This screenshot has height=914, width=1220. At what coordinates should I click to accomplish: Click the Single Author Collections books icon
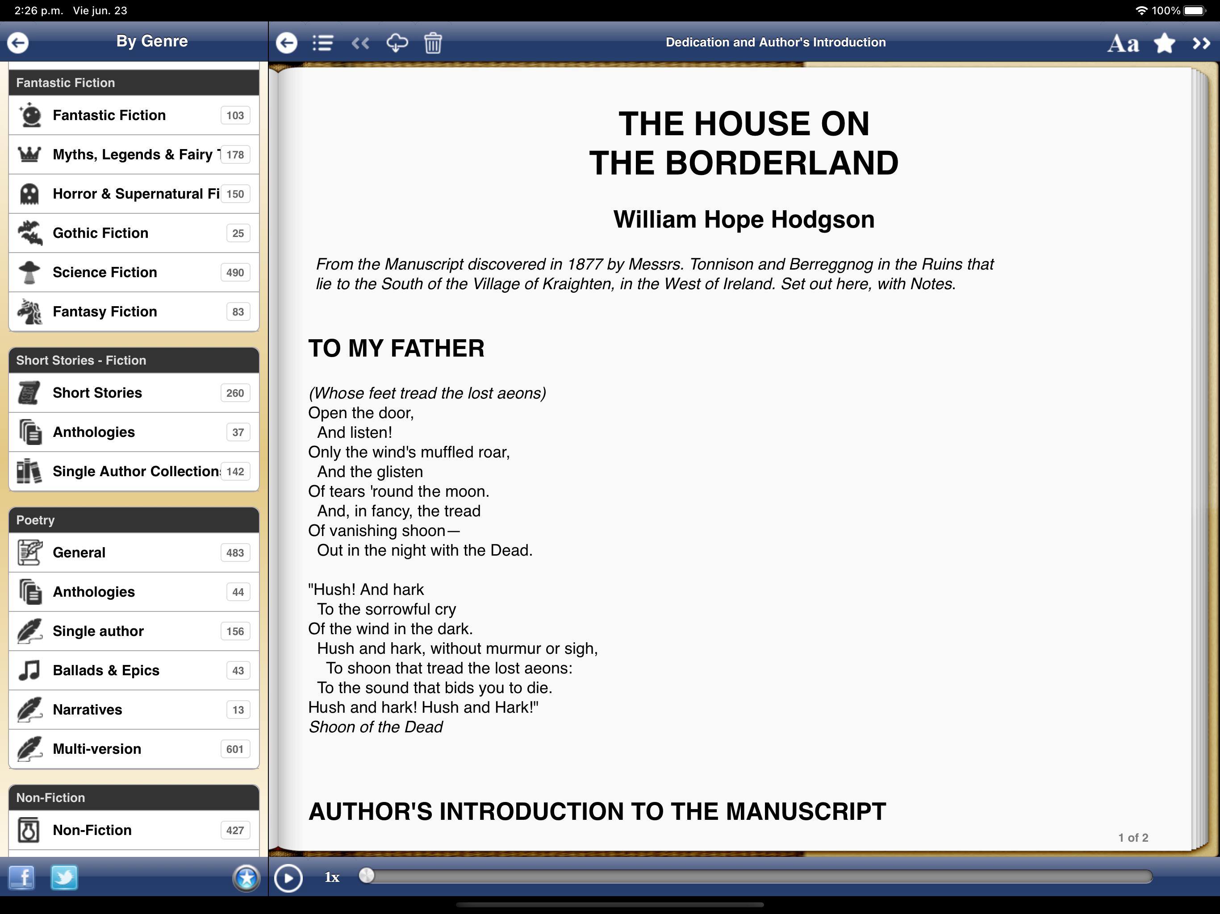click(x=29, y=471)
